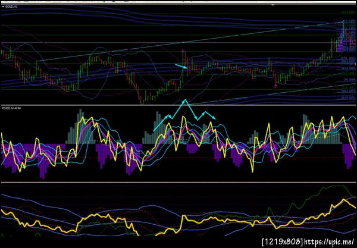Select the RSI(5) indicator label
Screen dimensions: 357x248
click(11, 108)
